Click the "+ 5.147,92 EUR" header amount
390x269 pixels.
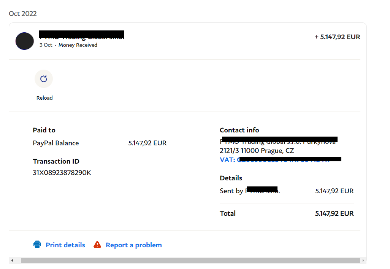[337, 37]
